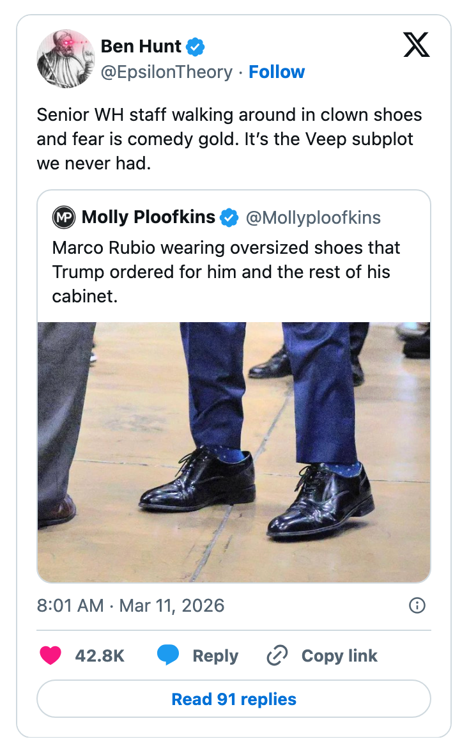Viewport: 469px width, 753px height.
Task: Click the Copy link text
Action: pos(339,656)
